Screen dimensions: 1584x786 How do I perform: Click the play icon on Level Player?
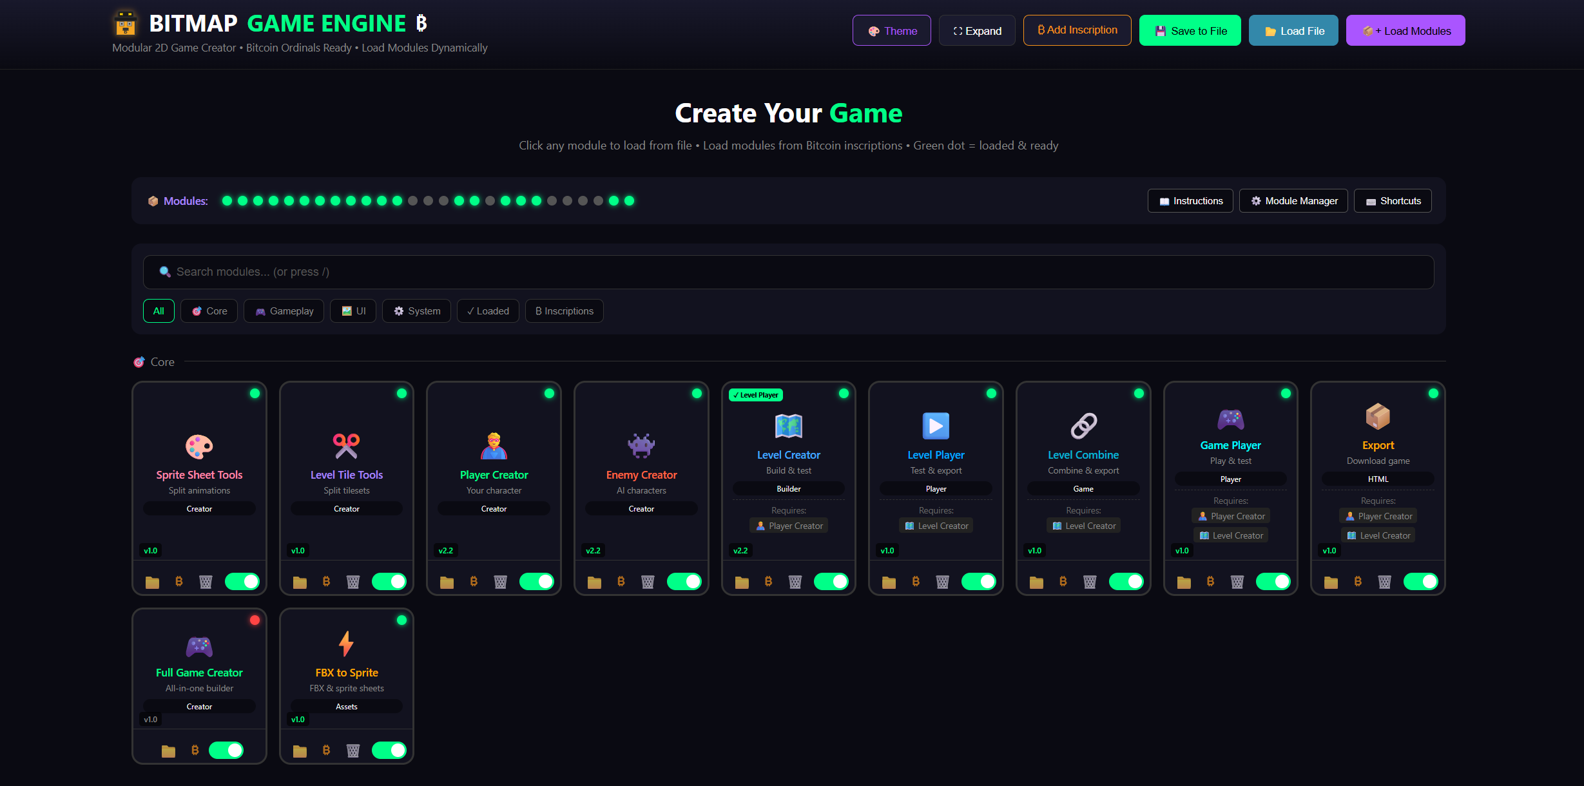[936, 426]
